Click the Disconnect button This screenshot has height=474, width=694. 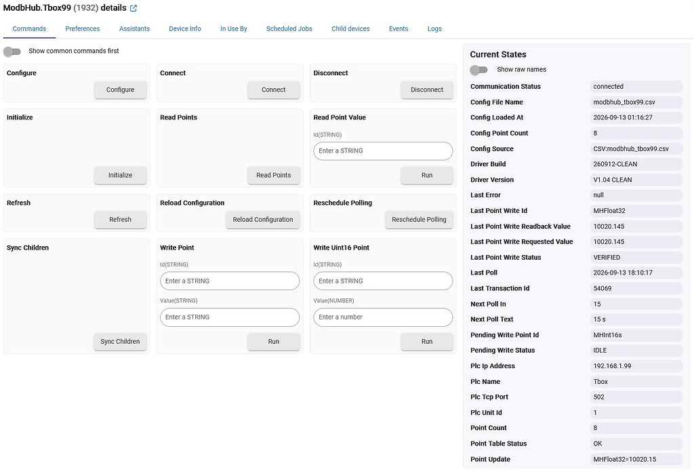[427, 90]
